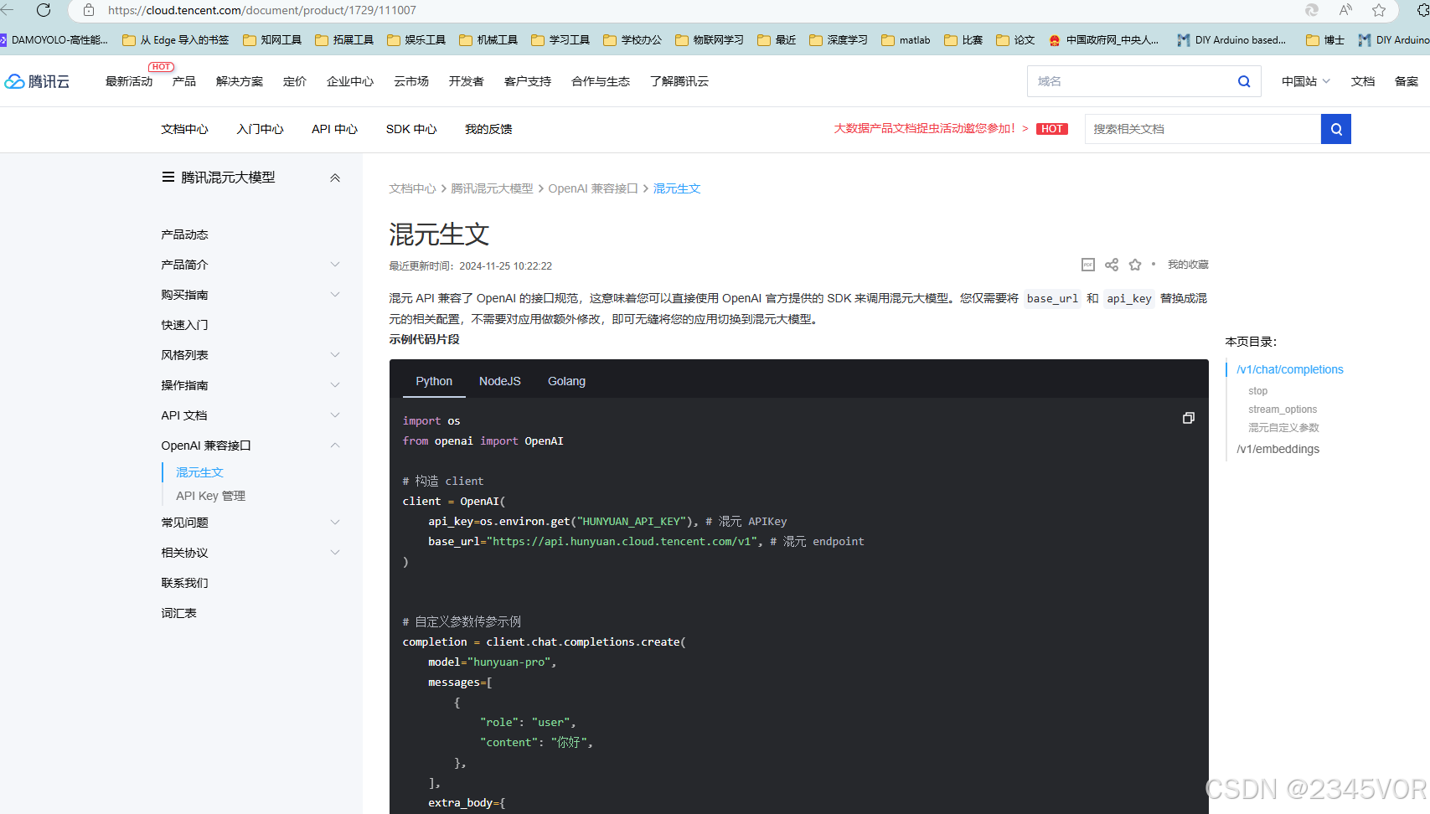Expand the API 文档 section
Image resolution: width=1430 pixels, height=814 pixels.
(335, 415)
